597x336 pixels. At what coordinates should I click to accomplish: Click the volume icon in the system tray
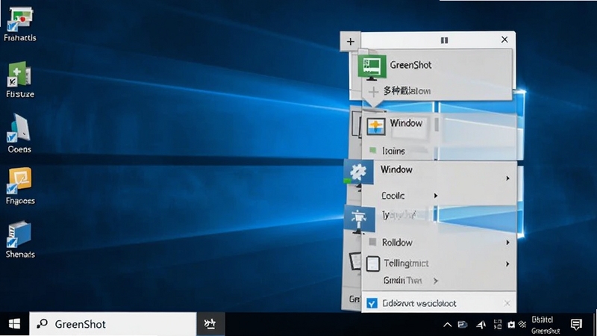click(481, 325)
